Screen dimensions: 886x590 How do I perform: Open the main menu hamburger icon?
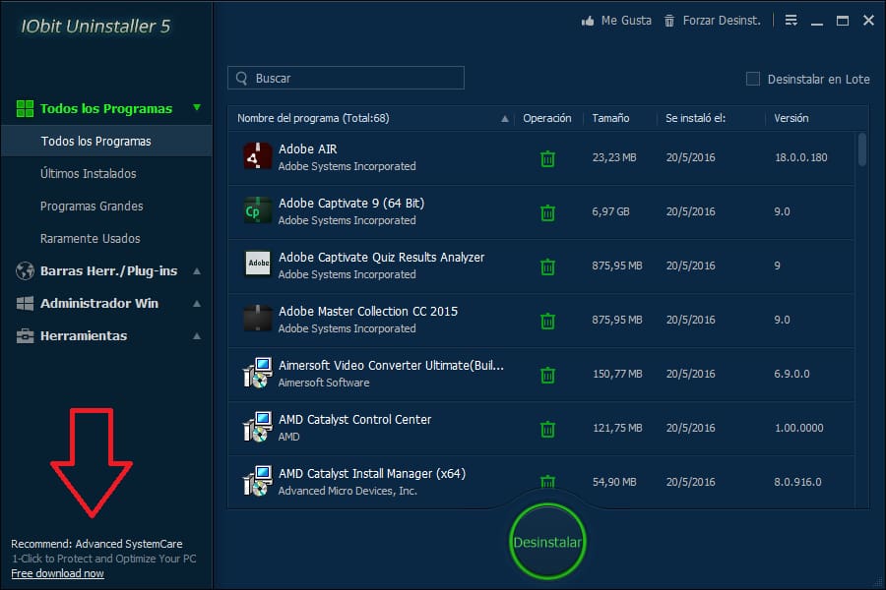pyautogui.click(x=791, y=21)
